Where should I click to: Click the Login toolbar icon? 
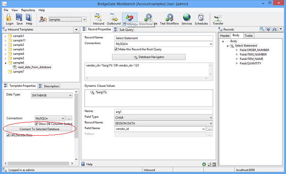coord(9,19)
